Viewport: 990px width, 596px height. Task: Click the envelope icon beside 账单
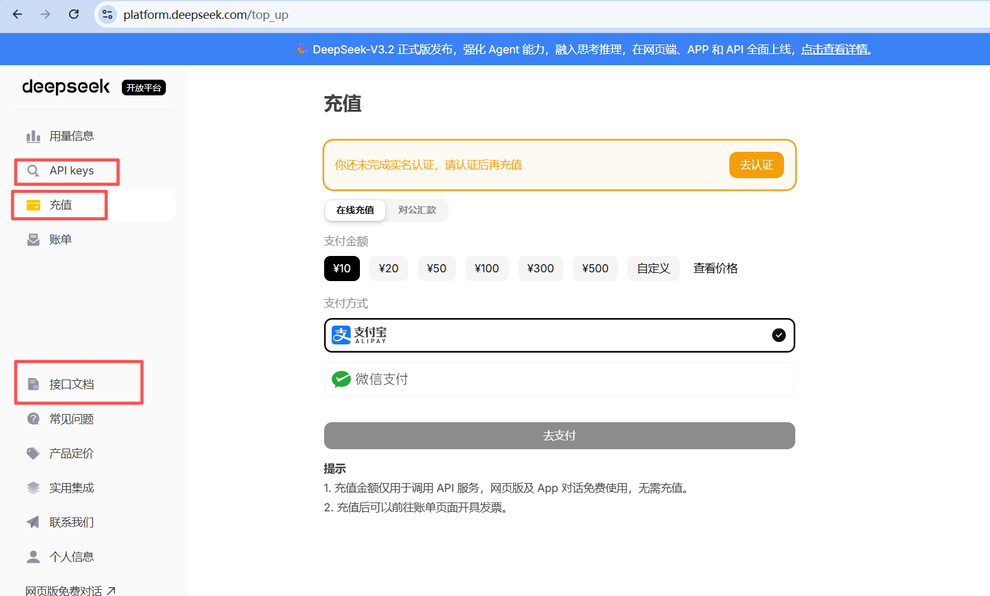coord(33,240)
